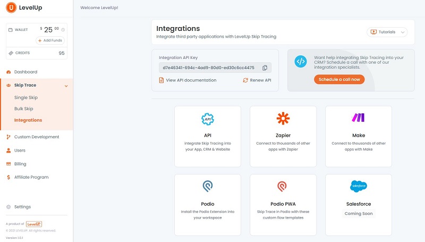Collapse the Skip Trace menu section
Image resolution: width=425 pixels, height=242 pixels.
pyautogui.click(x=66, y=85)
